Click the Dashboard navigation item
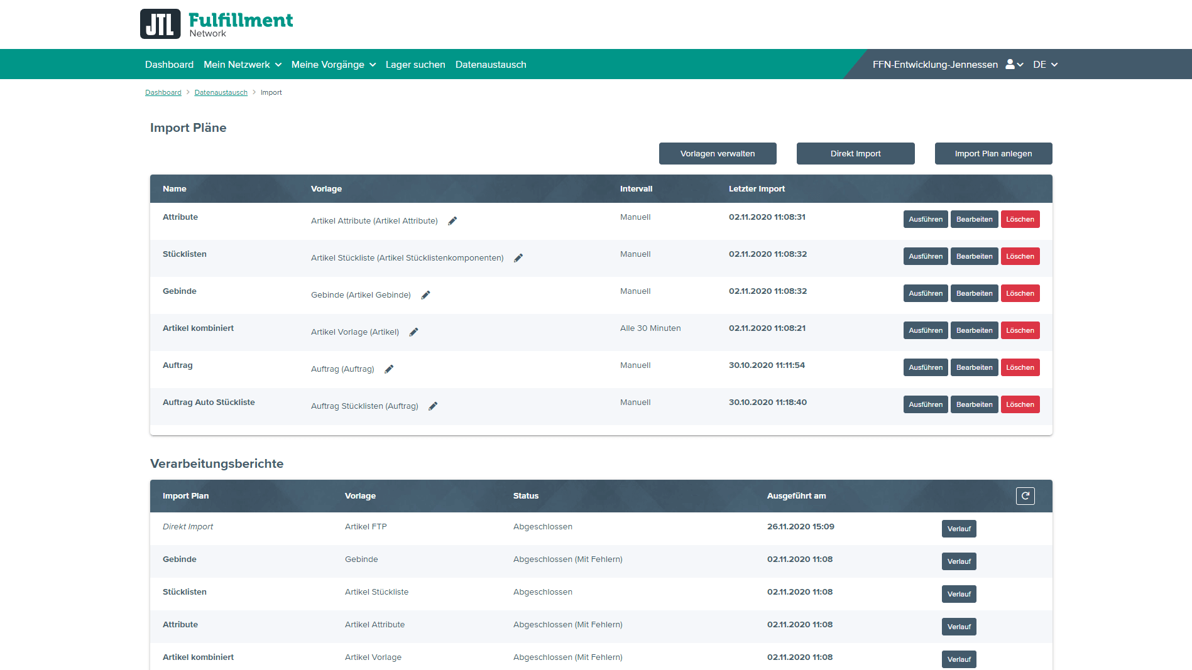Image resolution: width=1192 pixels, height=670 pixels. (x=169, y=65)
